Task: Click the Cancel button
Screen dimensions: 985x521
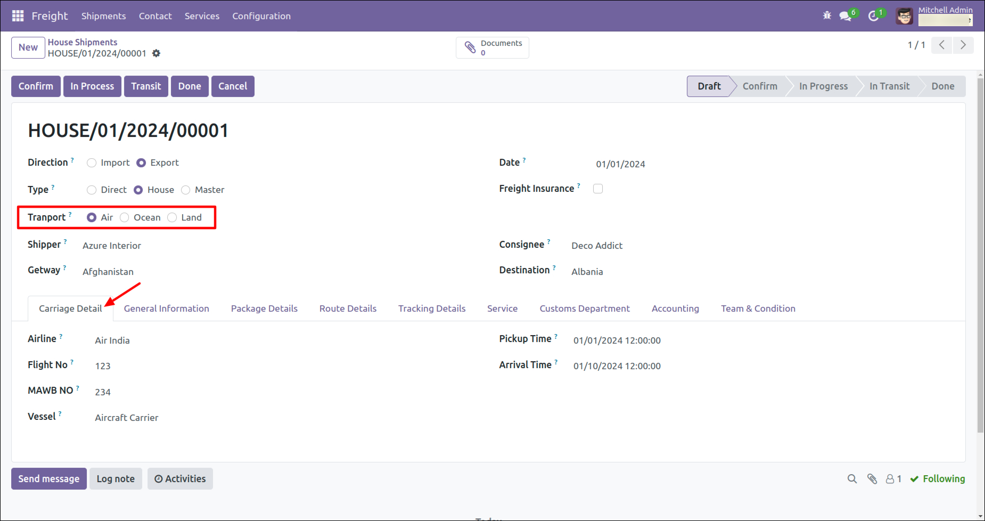Action: [233, 86]
